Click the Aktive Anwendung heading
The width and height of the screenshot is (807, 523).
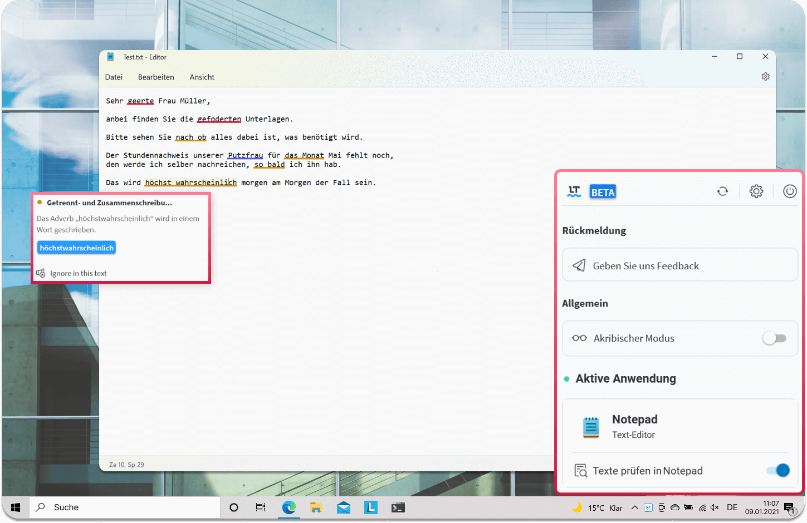click(625, 378)
